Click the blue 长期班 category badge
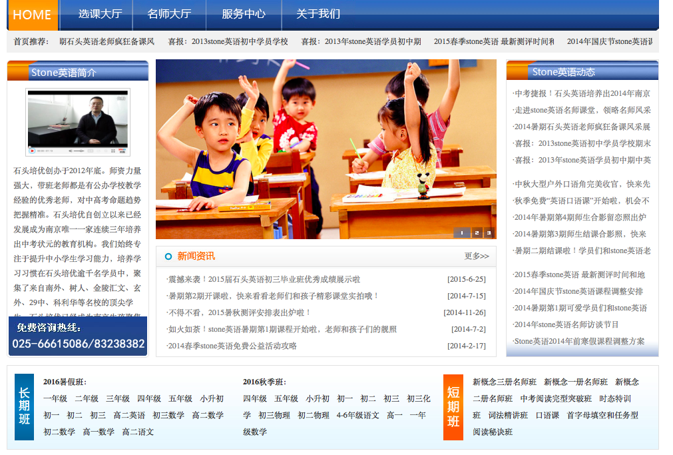 pos(24,406)
